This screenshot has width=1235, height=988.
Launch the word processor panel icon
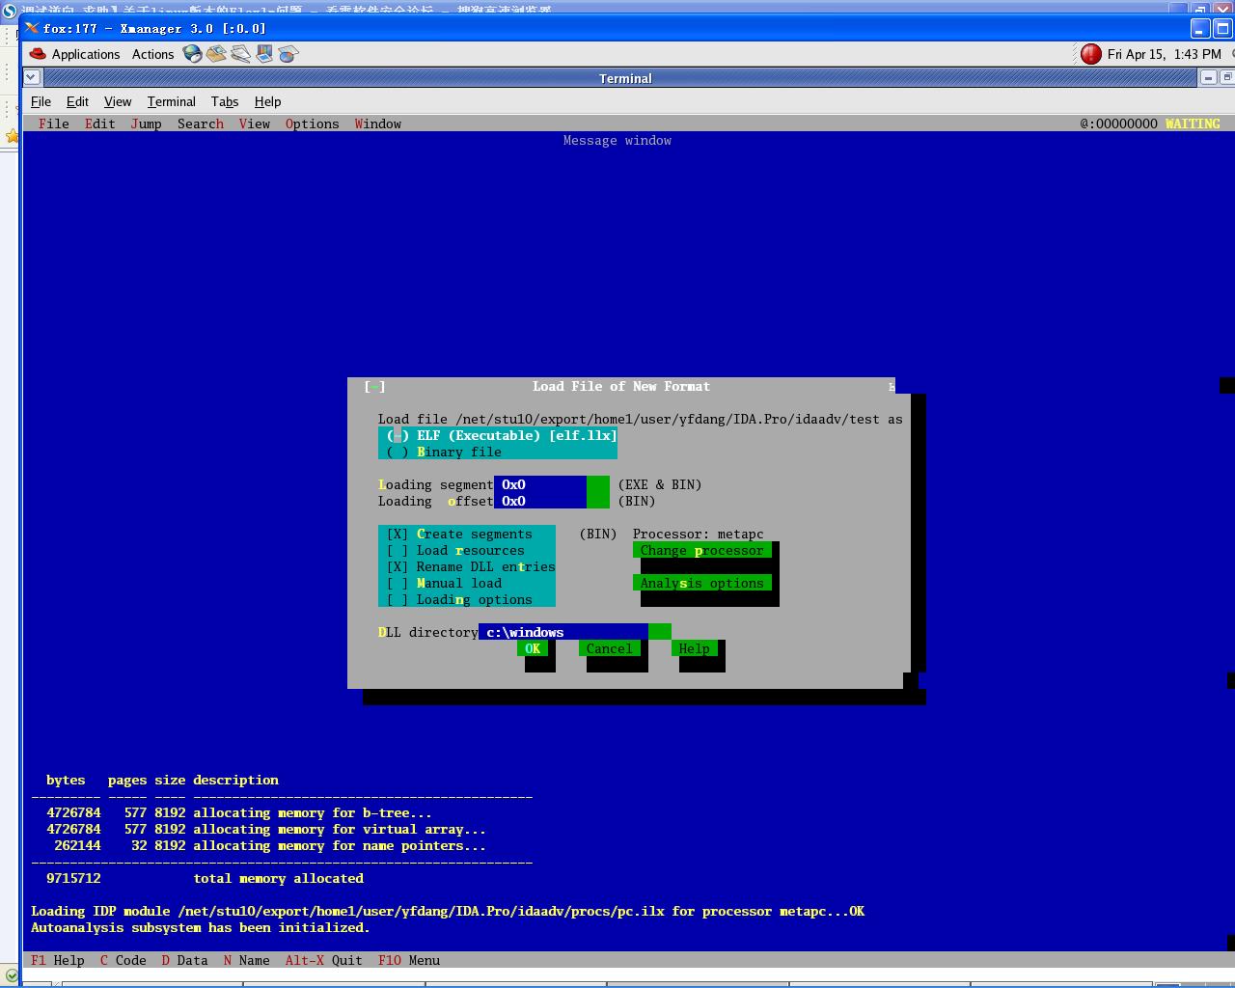click(240, 54)
